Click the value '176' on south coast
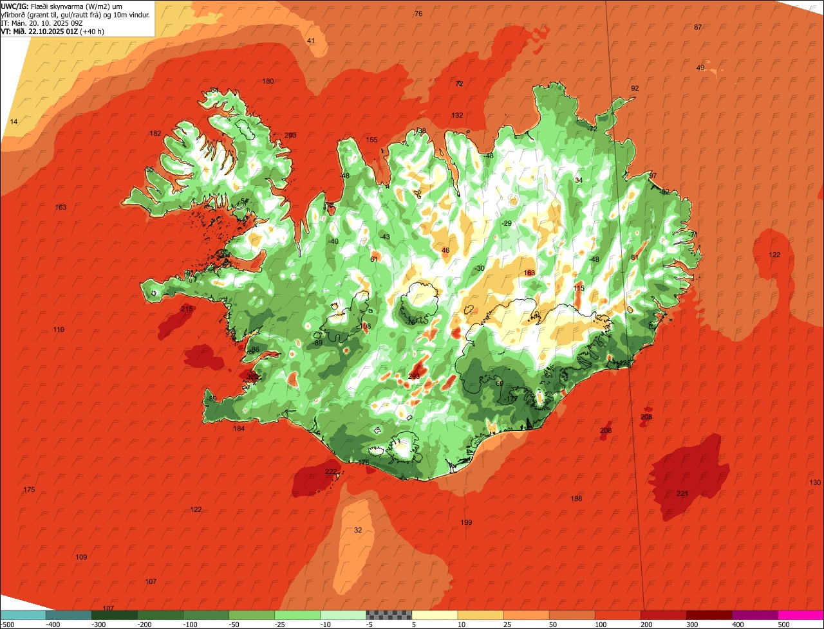This screenshot has height=629, width=824. click(363, 462)
